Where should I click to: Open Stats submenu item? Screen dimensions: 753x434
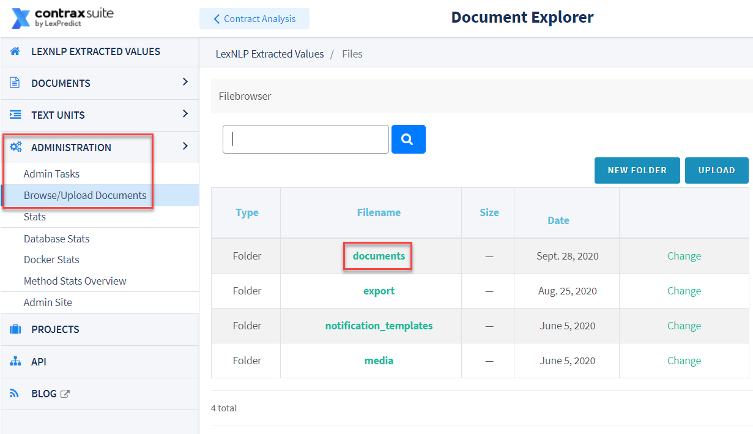35,217
